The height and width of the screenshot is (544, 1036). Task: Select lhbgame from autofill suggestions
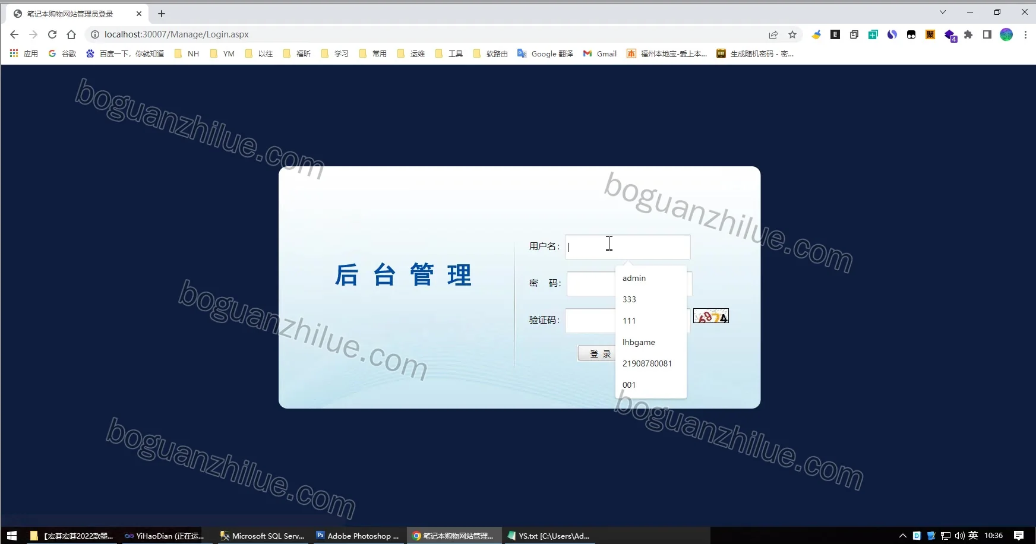[651, 342]
